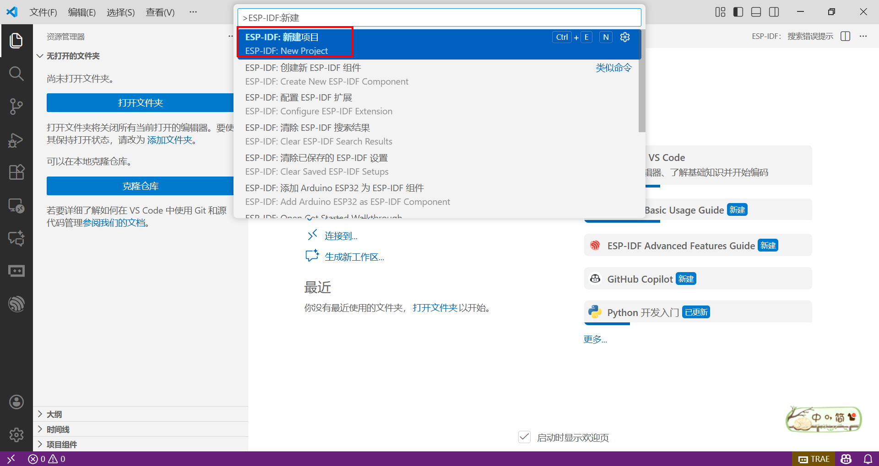Click the gear icon for ESP-IDF 新建项目 keybinding
Viewport: 879px width, 466px height.
pyautogui.click(x=625, y=37)
